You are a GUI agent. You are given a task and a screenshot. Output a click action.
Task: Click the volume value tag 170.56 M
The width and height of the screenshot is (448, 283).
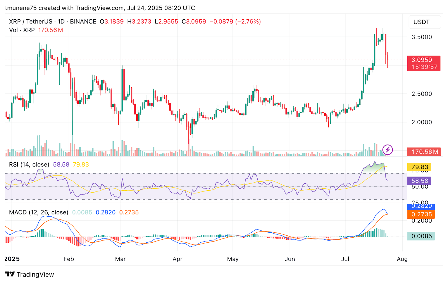click(x=424, y=152)
